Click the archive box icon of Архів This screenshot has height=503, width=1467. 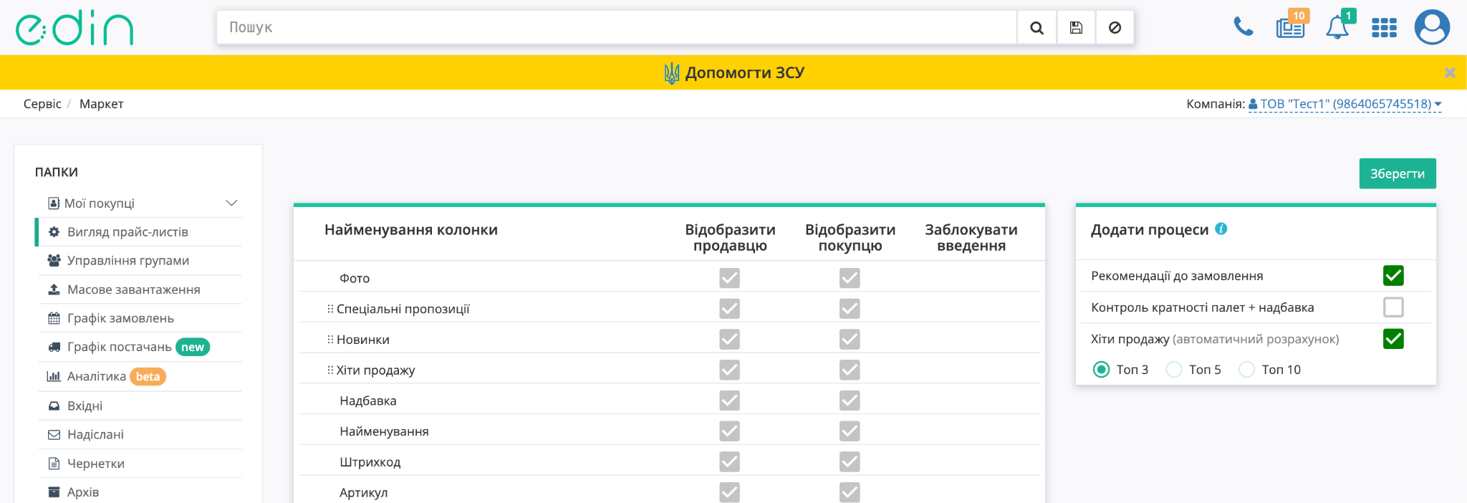(x=54, y=492)
